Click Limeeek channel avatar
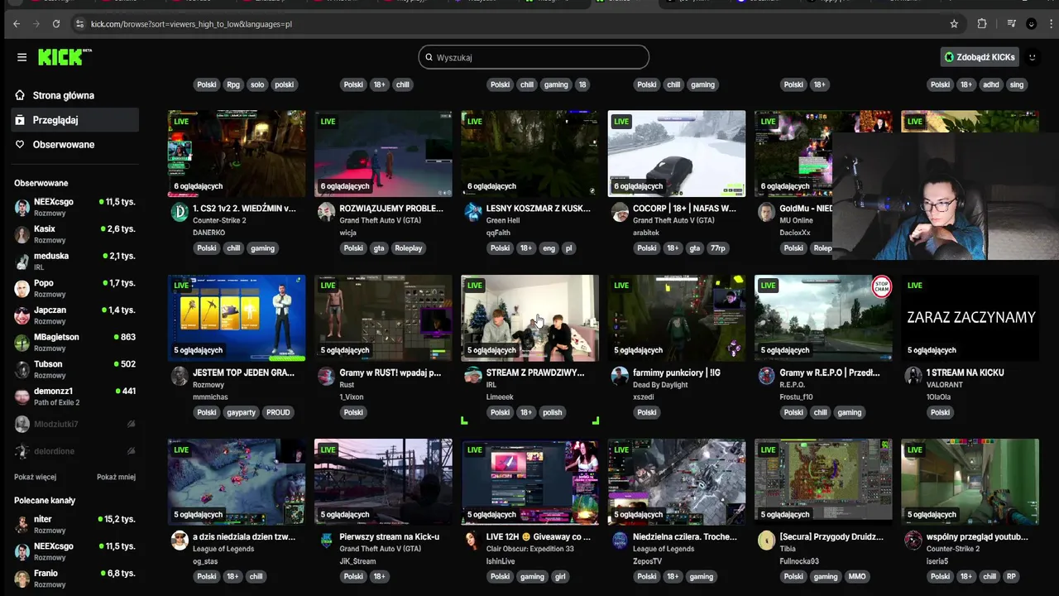The width and height of the screenshot is (1059, 596). coord(472,377)
